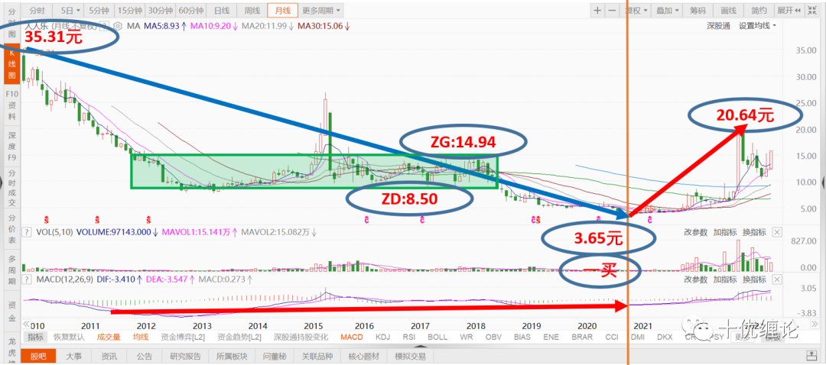The height and width of the screenshot is (365, 826).
Task: Toggle the KDJ indicator
Action: [x=380, y=337]
